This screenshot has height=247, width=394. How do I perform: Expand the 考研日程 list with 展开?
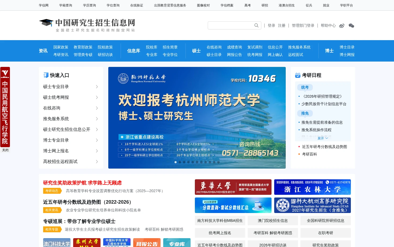coord(323,138)
